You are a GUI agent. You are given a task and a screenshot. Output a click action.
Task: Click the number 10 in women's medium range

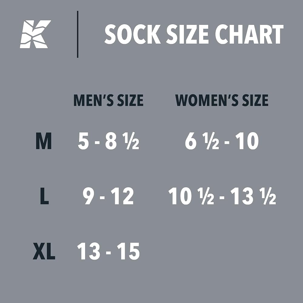click(x=247, y=141)
